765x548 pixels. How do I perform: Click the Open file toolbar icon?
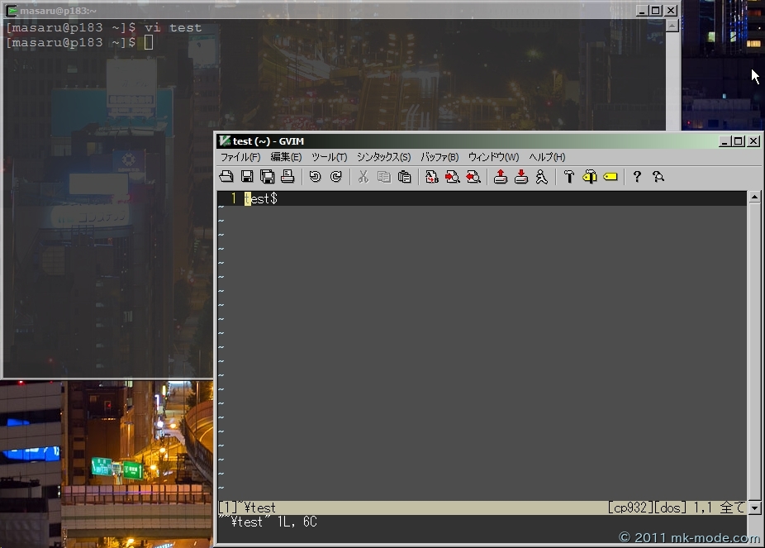pos(226,176)
